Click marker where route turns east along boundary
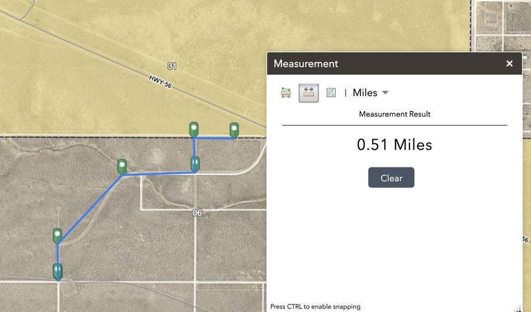The height and width of the screenshot is (312, 531). pos(194,129)
